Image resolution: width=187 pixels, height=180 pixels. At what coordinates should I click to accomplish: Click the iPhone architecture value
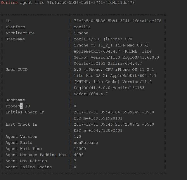tap(81, 33)
